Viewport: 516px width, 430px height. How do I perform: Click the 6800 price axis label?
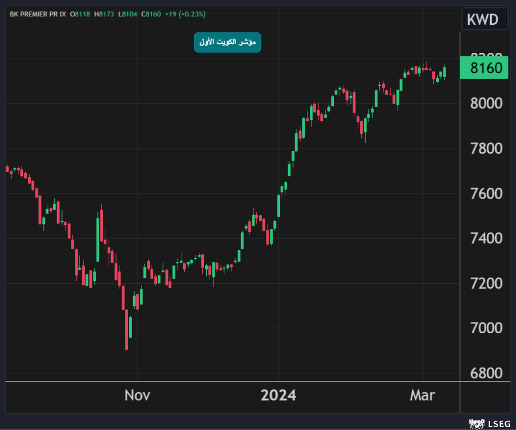point(486,373)
